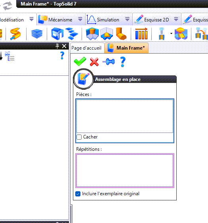The image size is (208, 223).
Task: Expand the Esquisse 2D tab dropdown arrow
Action: [176, 19]
